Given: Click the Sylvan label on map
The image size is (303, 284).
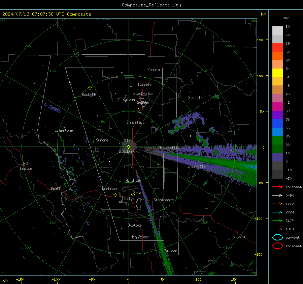Looking at the screenshot, I should (x=129, y=100).
